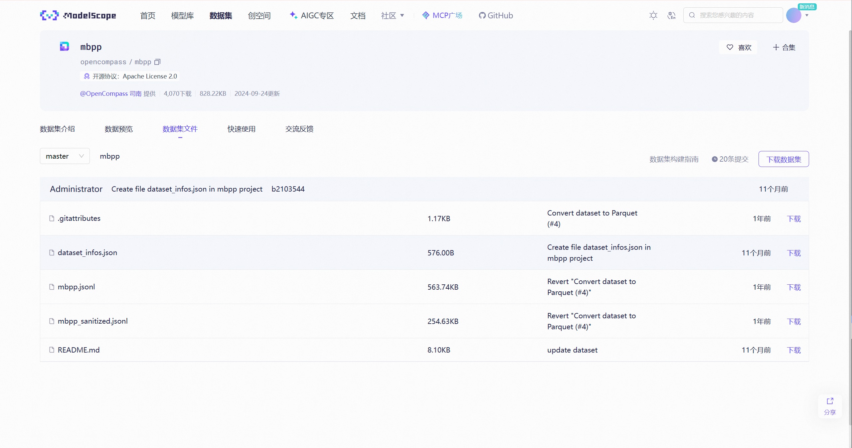Click the 下载数据集 button
The height and width of the screenshot is (448, 852).
(784, 159)
